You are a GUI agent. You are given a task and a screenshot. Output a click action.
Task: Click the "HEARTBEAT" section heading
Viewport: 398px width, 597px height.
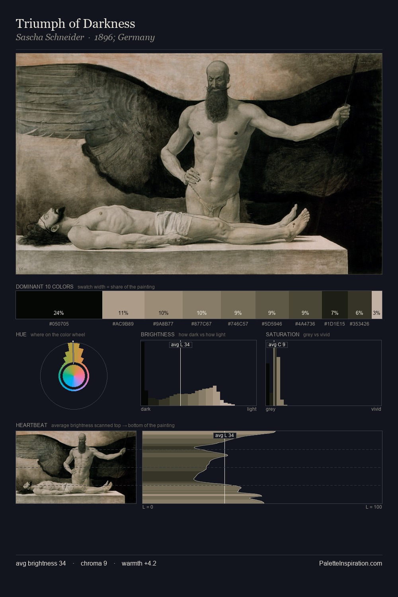[x=31, y=425]
